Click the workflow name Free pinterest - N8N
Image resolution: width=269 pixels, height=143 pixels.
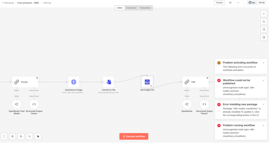tap(28, 3)
